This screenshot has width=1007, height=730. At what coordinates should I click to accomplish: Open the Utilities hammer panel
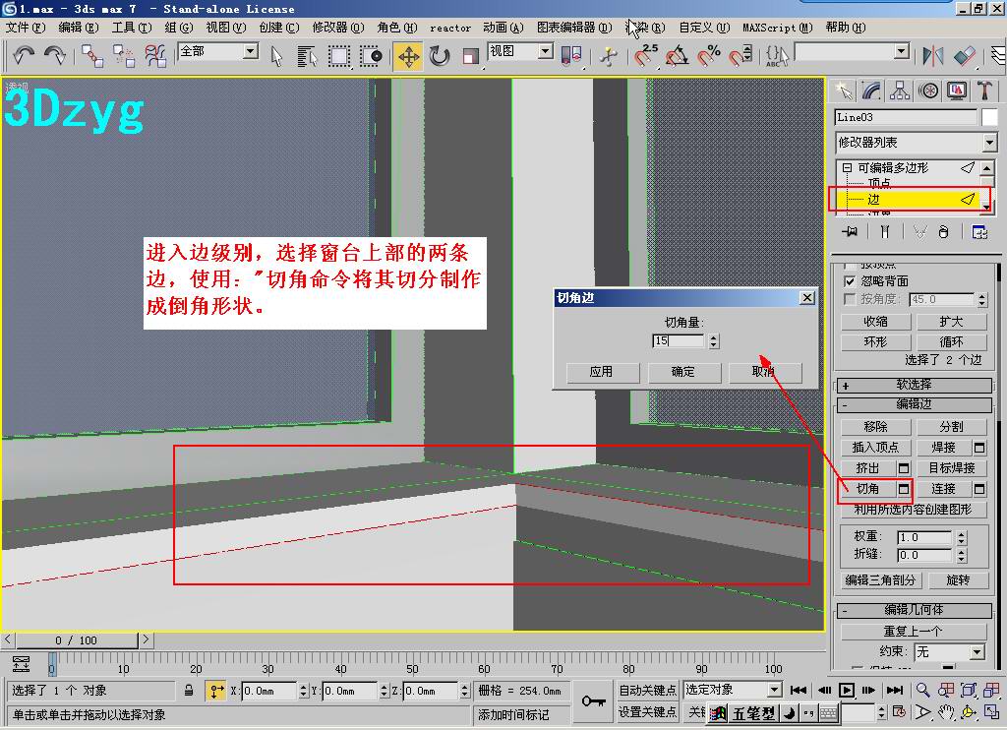coord(983,91)
